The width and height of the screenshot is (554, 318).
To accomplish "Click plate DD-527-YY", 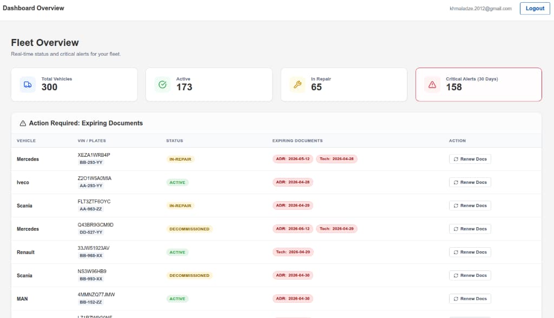I will [91, 233].
